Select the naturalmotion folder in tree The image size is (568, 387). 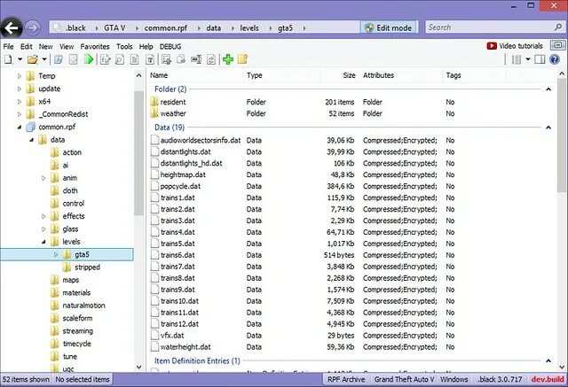coord(83,306)
